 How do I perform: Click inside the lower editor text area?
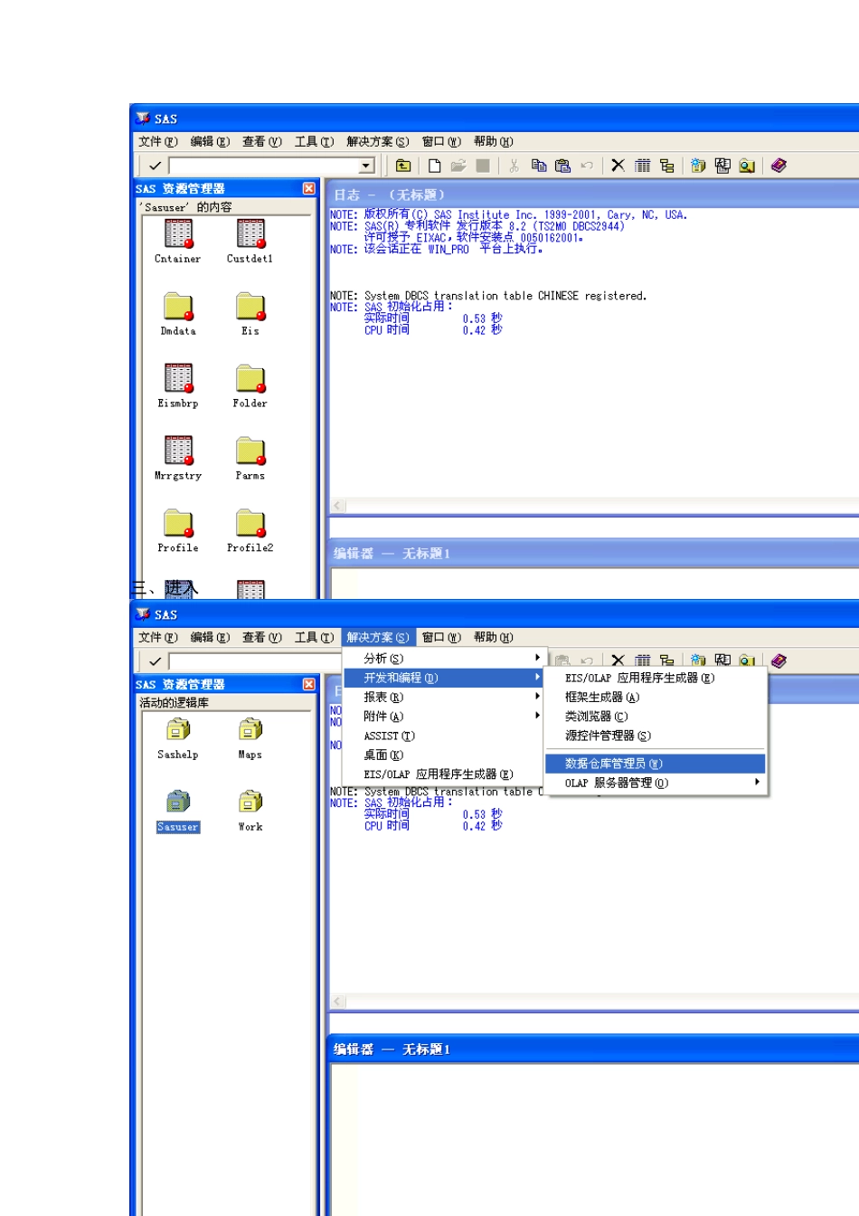(594, 1140)
